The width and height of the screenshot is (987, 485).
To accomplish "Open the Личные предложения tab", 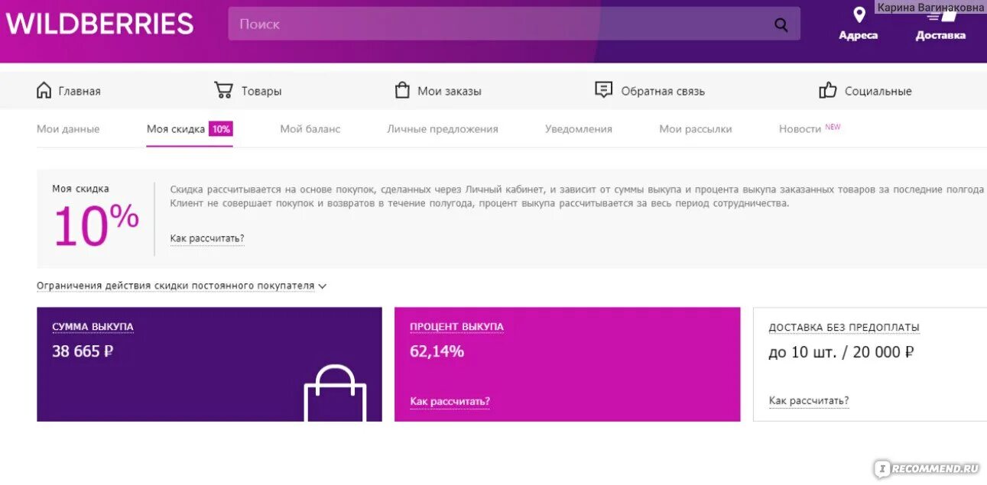I will (443, 129).
